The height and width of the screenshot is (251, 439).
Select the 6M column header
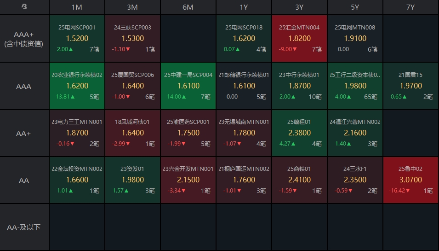188,7
